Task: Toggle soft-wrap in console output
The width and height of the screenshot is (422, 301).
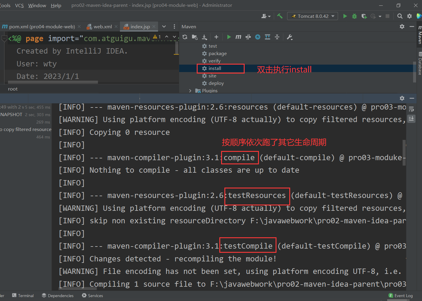Action: point(412,109)
